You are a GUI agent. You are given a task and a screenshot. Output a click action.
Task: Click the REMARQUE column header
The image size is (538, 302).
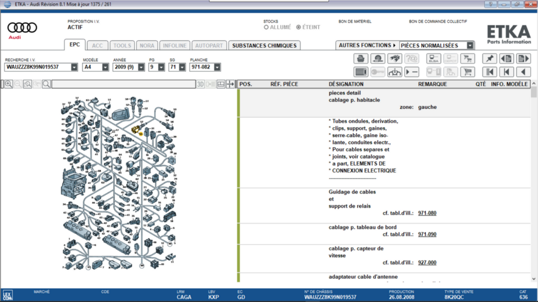point(432,84)
